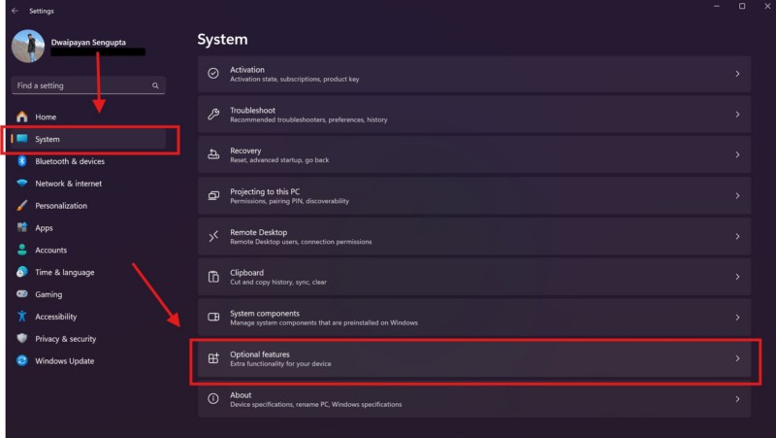Screen dimensions: 776x438
Task: Open Optional features via its chevron
Action: point(737,358)
